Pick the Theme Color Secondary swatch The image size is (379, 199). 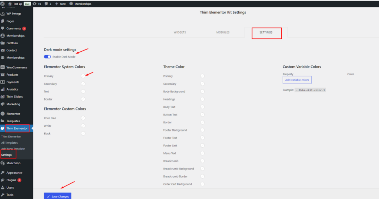pos(202,84)
